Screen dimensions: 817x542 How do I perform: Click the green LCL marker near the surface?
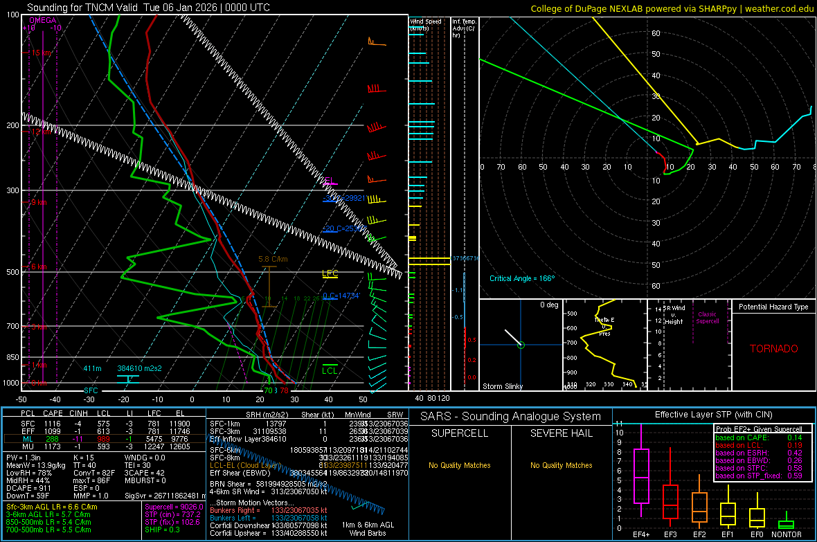pos(330,370)
